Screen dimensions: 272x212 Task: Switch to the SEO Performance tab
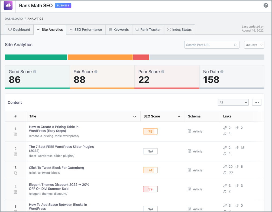point(86,30)
